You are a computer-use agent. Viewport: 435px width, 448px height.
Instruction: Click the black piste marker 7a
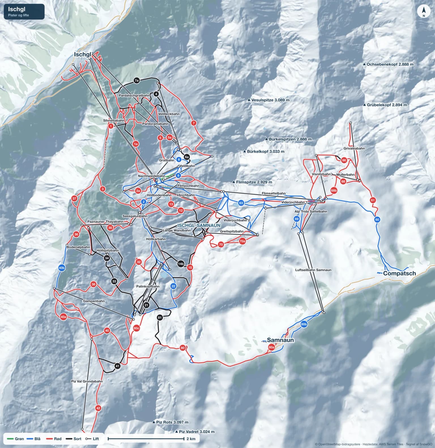coord(137,81)
